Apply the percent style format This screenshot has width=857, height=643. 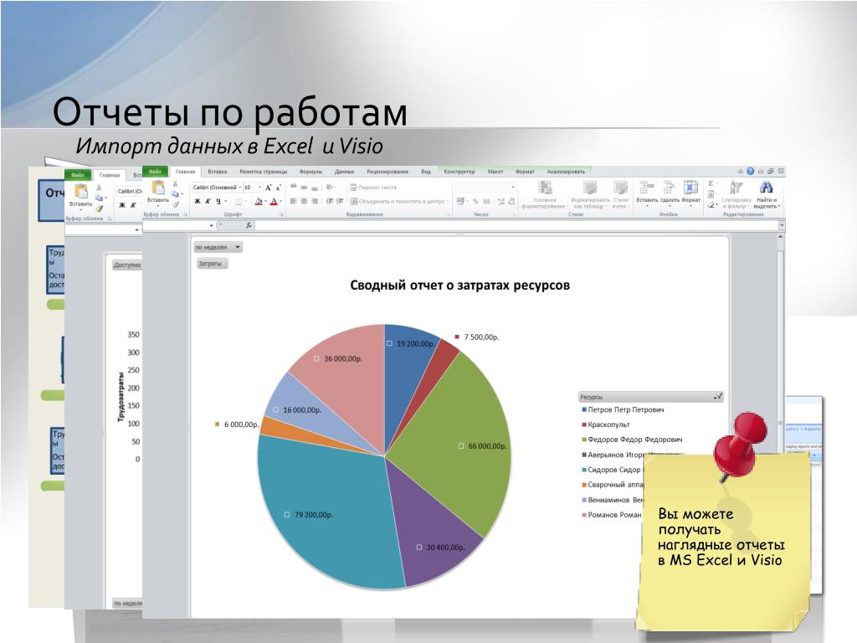475,201
